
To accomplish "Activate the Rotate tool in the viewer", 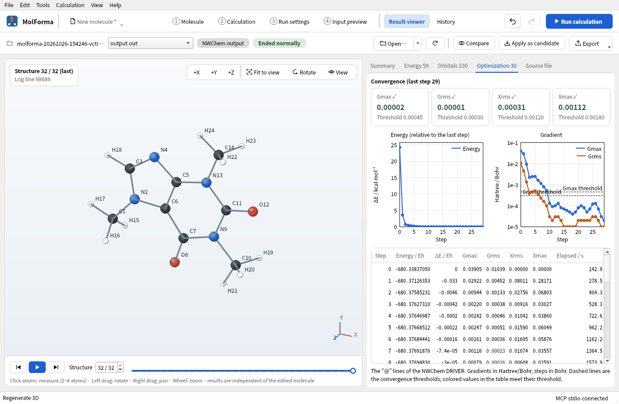I will pyautogui.click(x=304, y=72).
